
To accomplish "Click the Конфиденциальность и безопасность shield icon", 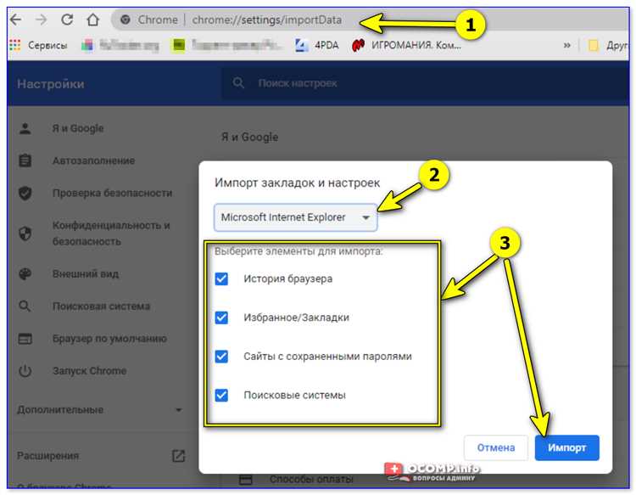I will point(25,233).
